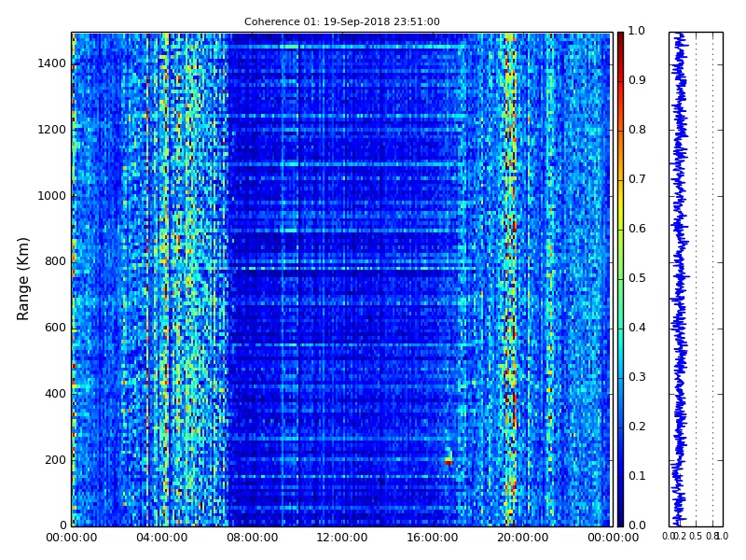Click the coherence colorbar strip
This screenshot has height=560, width=746.
[x=620, y=279]
